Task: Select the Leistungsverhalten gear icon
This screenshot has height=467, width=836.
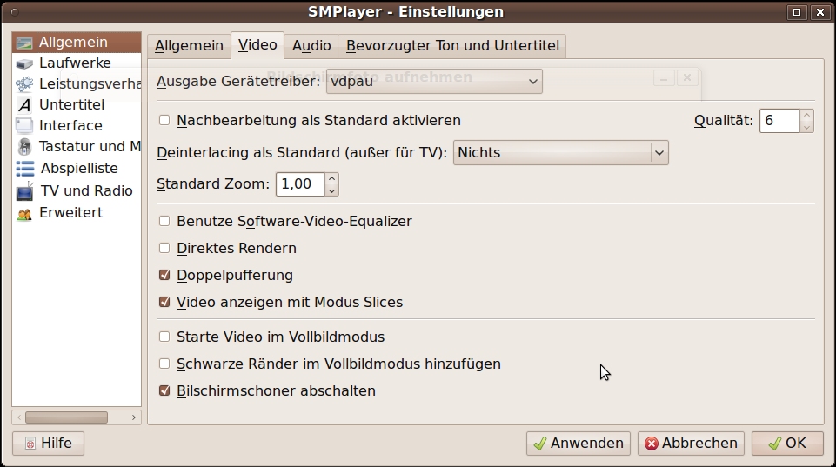Action: [24, 84]
